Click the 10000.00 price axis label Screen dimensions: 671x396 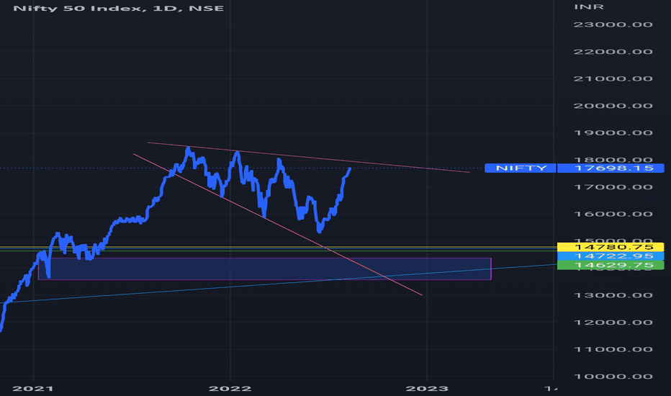click(613, 377)
